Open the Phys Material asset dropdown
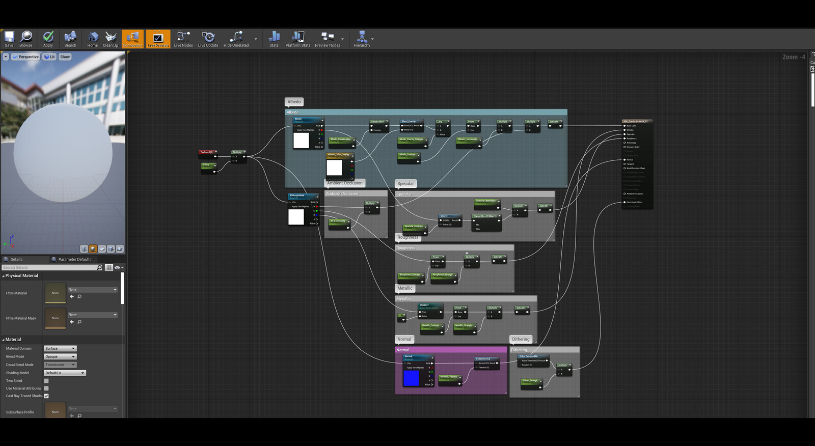 pos(93,289)
